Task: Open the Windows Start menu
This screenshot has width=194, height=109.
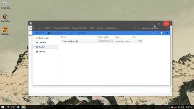Action: (2, 107)
